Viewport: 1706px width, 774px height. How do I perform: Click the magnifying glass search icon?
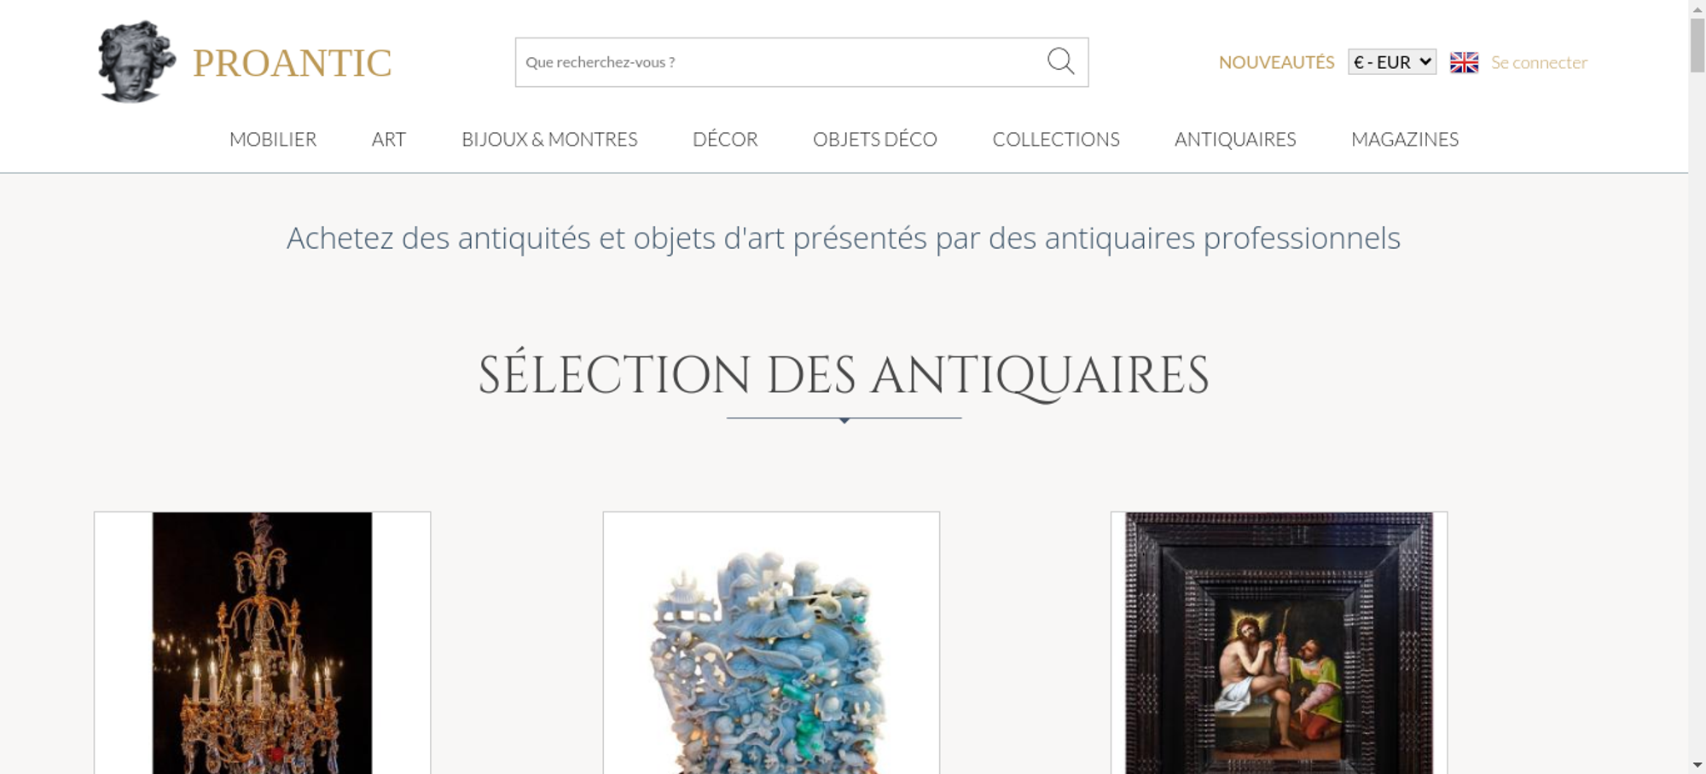(x=1060, y=61)
